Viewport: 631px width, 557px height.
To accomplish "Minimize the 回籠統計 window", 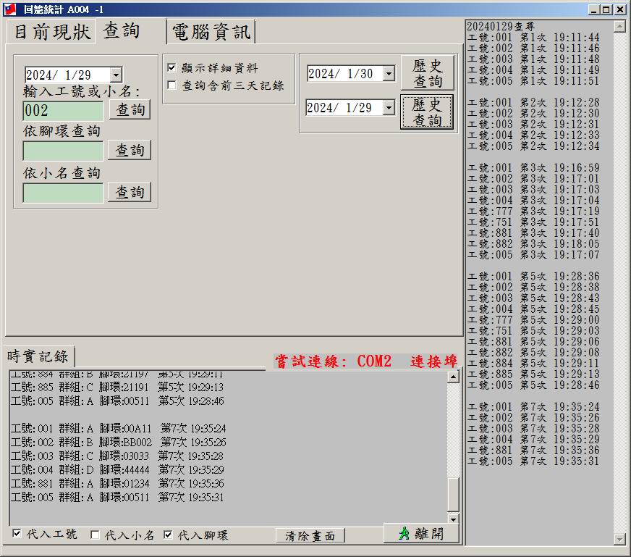I will pyautogui.click(x=595, y=9).
